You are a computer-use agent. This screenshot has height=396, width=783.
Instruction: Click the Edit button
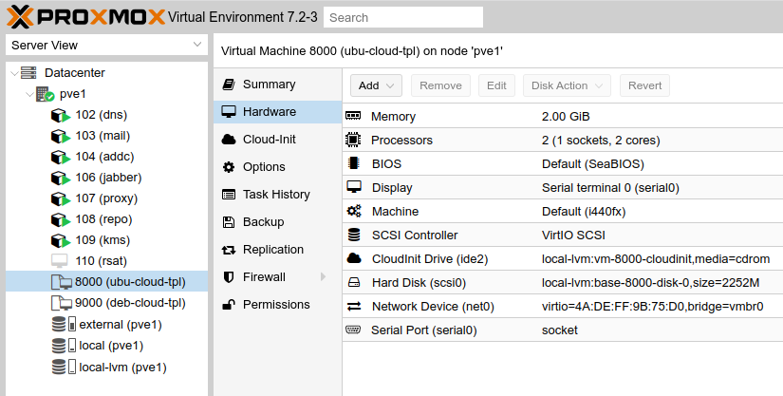click(x=496, y=85)
